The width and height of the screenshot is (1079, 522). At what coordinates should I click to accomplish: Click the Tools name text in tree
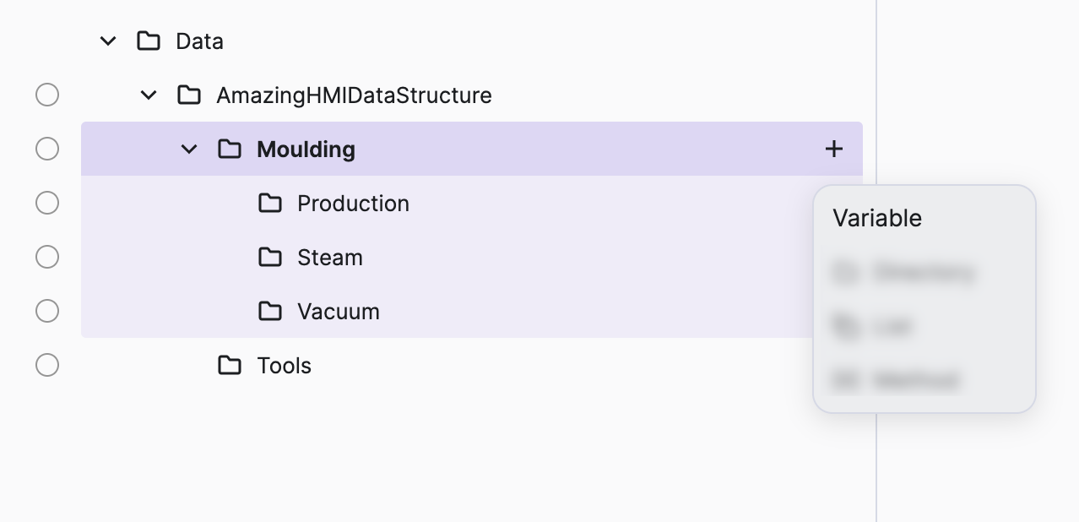[x=284, y=366]
